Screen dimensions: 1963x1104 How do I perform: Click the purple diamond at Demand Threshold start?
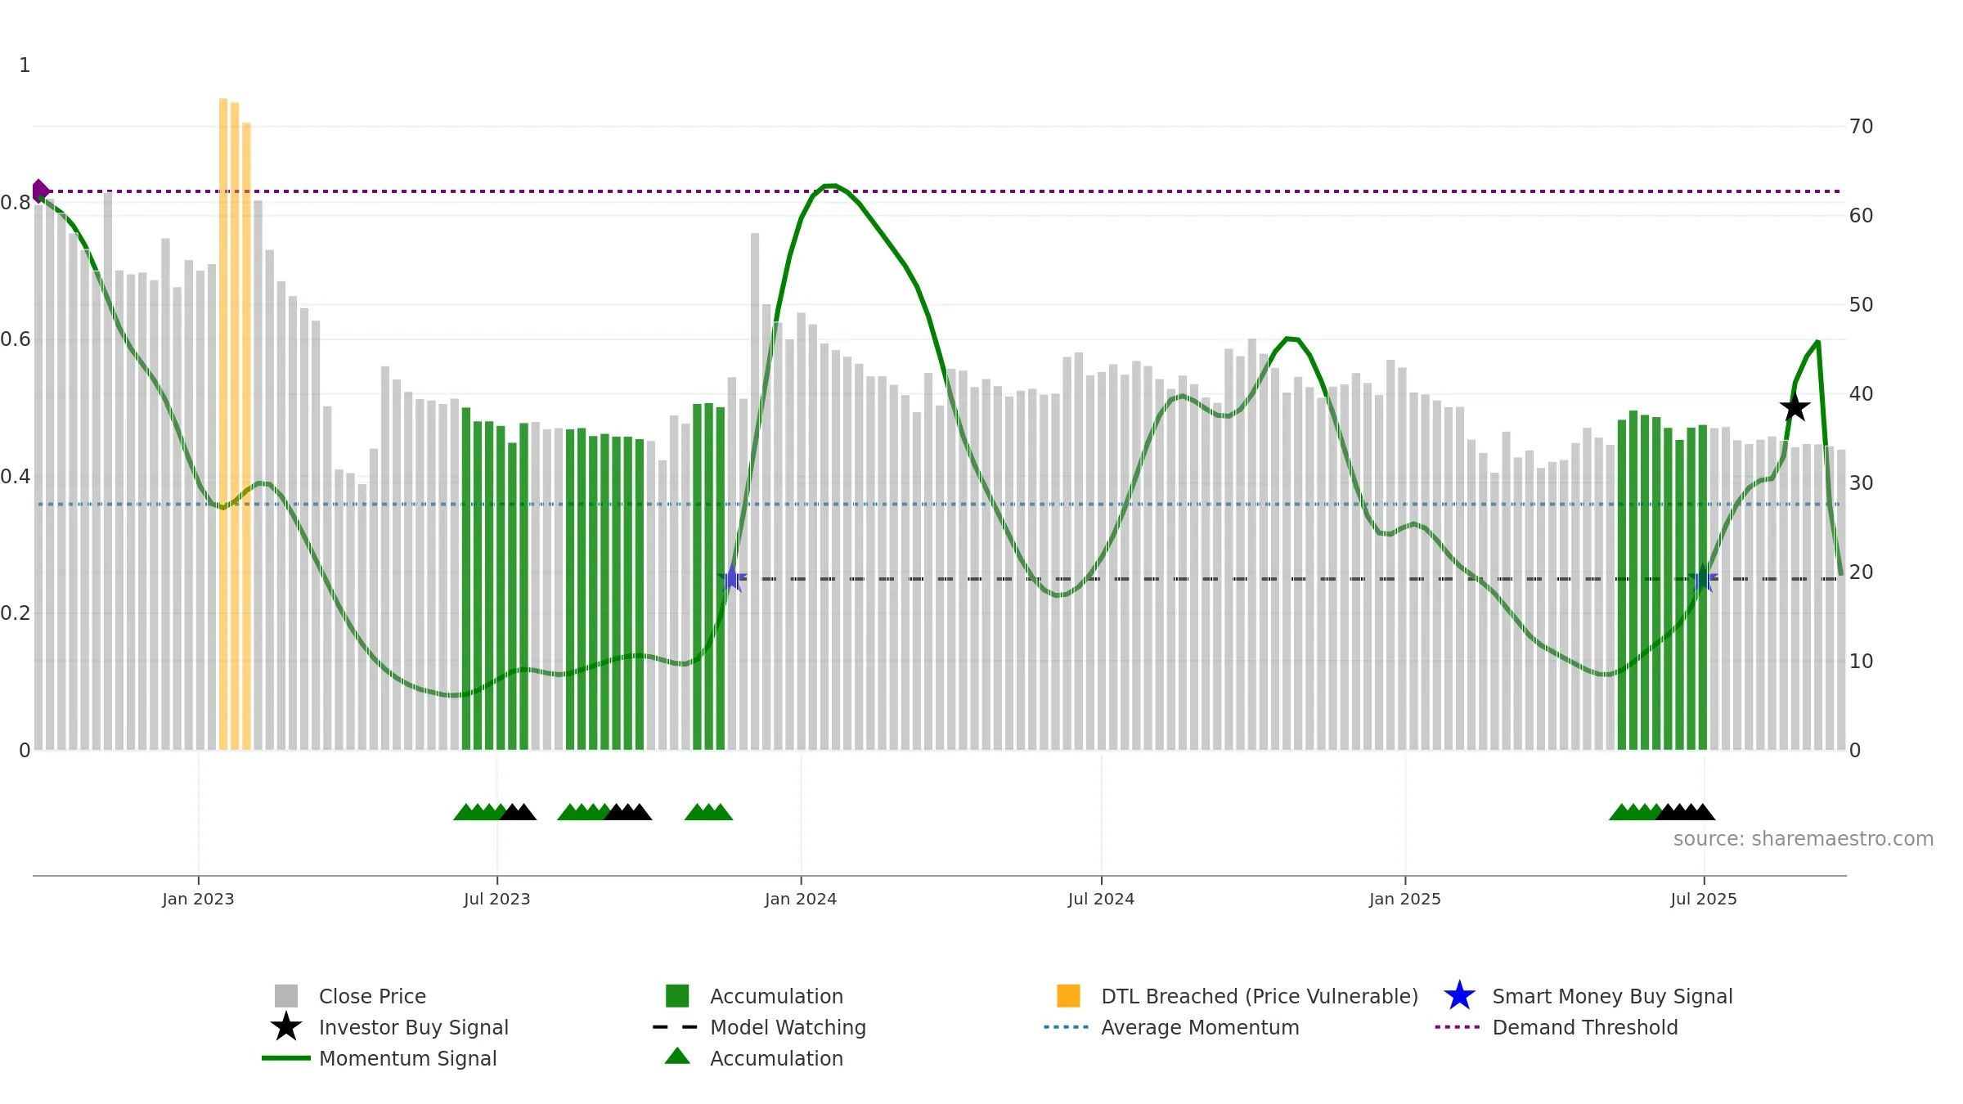click(x=39, y=191)
